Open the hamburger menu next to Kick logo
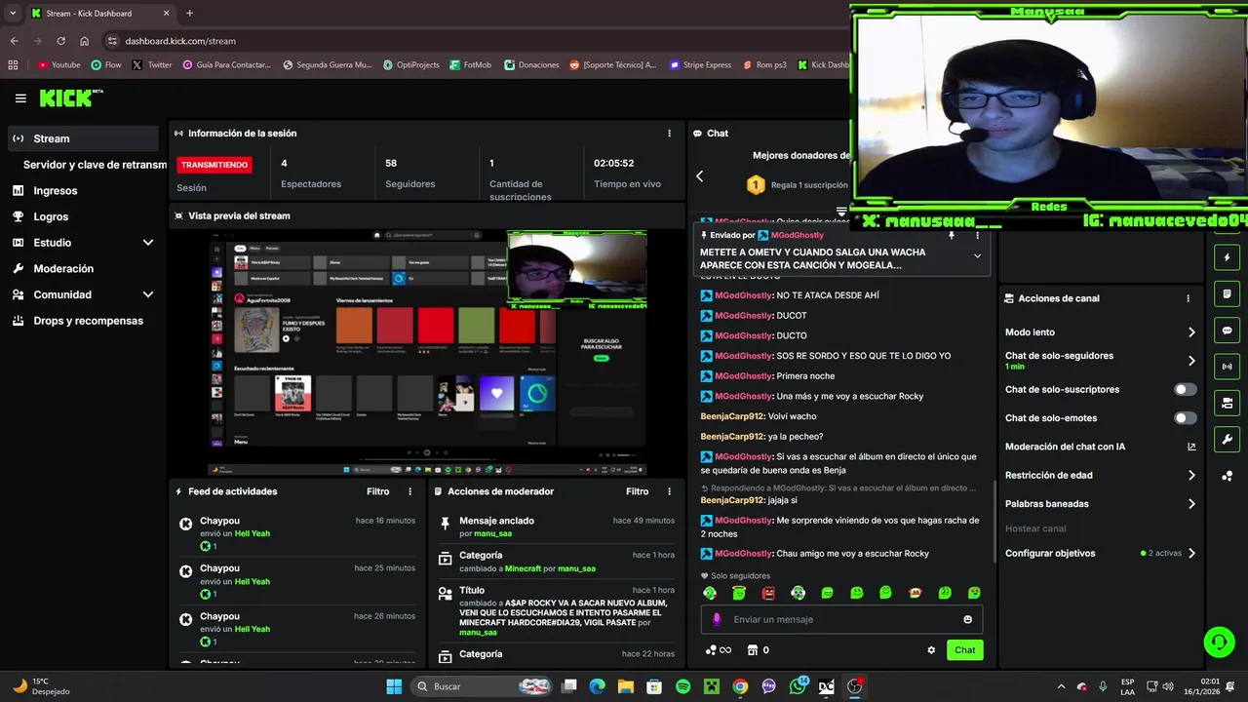 [20, 98]
